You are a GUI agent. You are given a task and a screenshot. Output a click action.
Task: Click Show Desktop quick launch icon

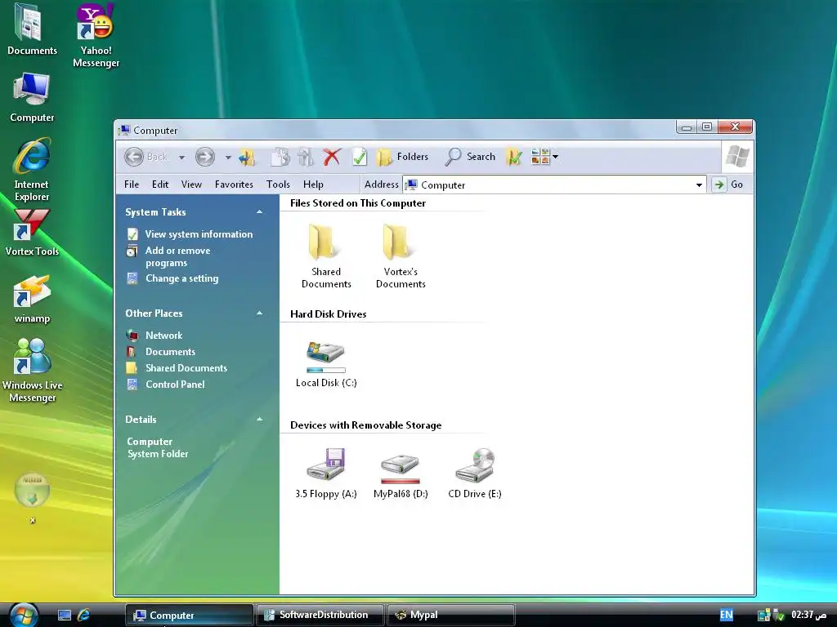coord(65,616)
